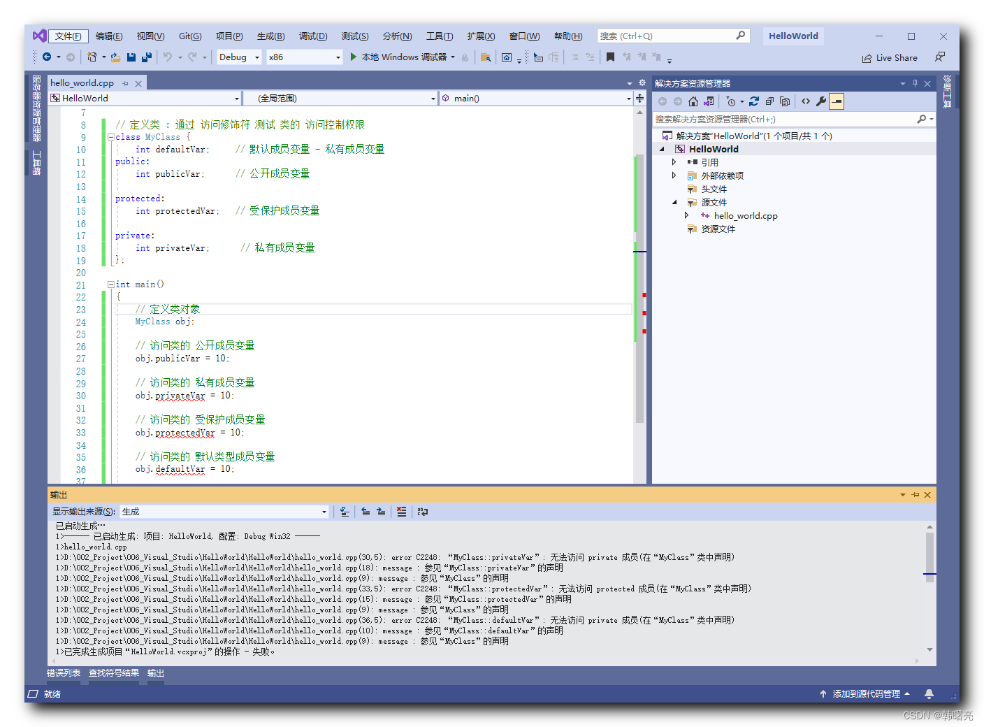Click the undo arrow icon
The image size is (984, 727).
pos(168,57)
